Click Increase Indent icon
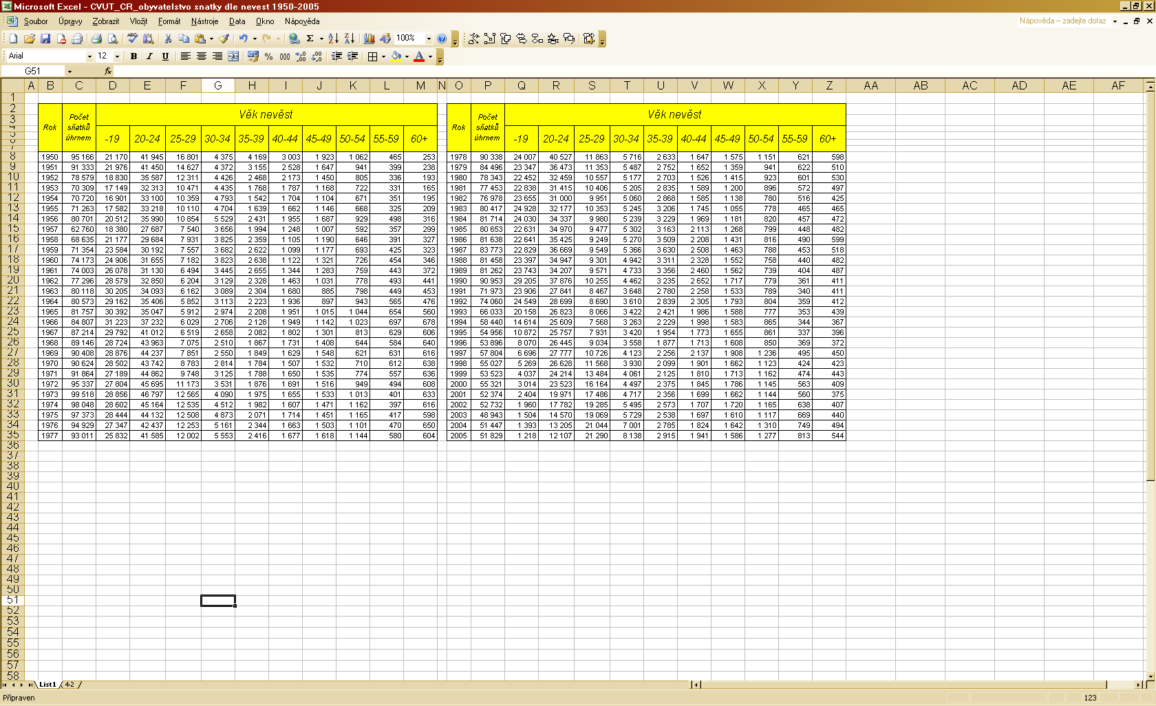 click(x=352, y=56)
